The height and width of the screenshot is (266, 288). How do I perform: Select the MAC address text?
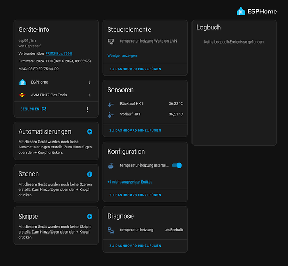coord(38,69)
